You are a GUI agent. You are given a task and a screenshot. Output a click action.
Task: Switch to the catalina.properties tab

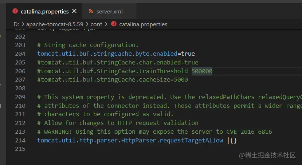pyautogui.click(x=44, y=11)
